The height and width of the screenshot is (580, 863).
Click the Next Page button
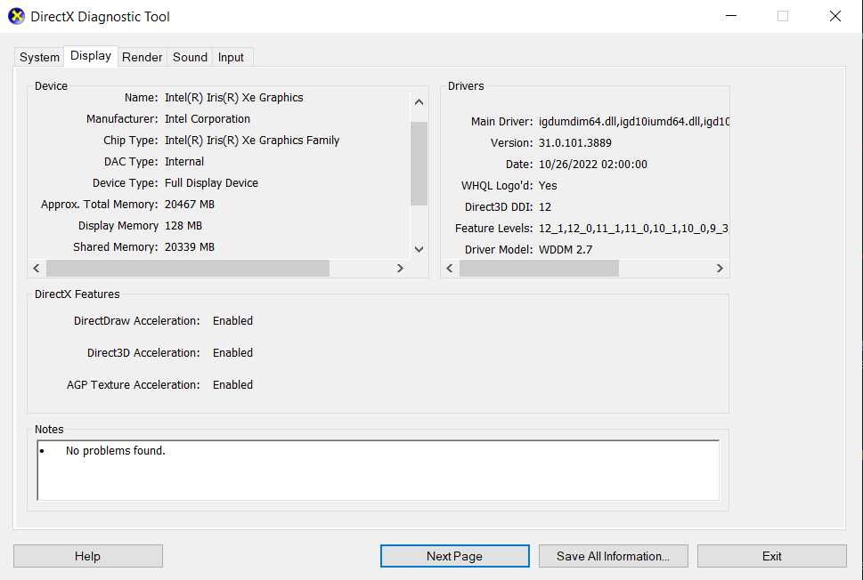[x=454, y=556]
